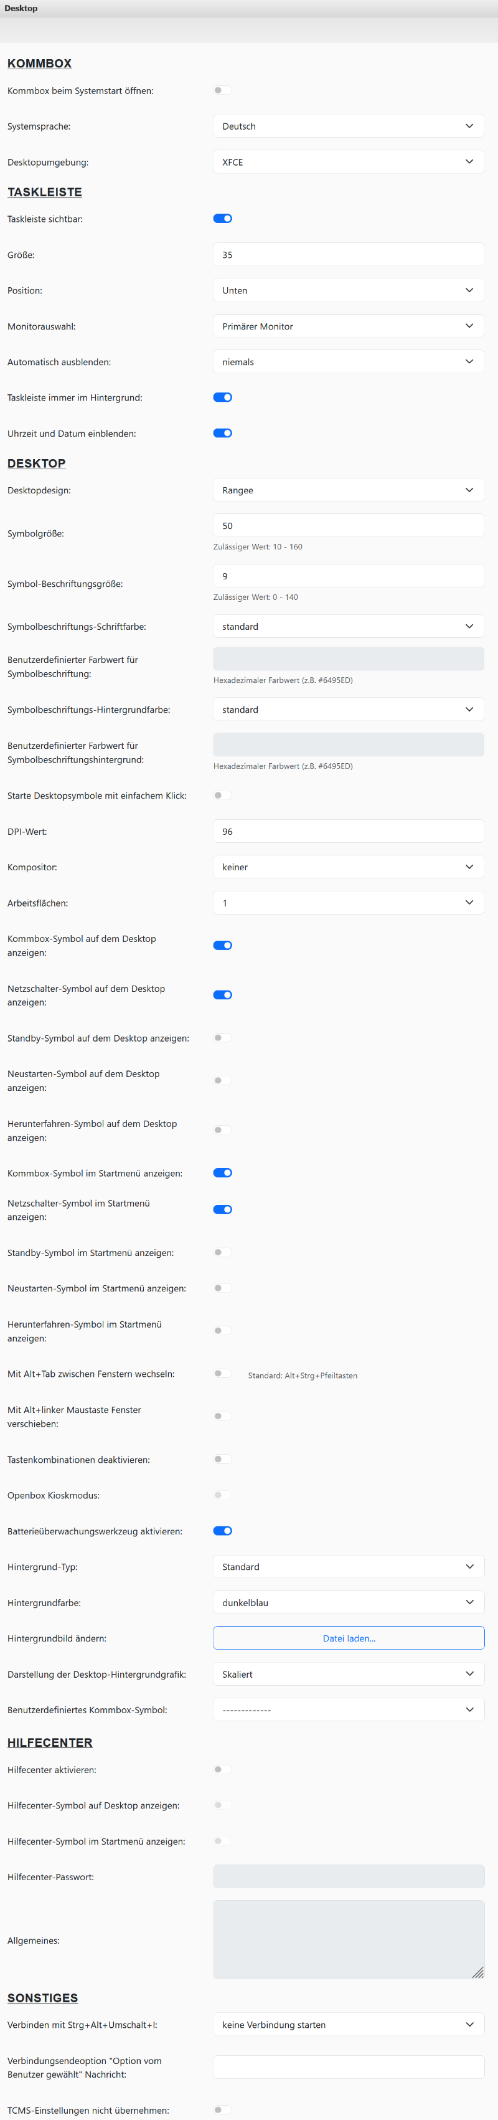Open Position dropdown showing Unten
498x2120 pixels.
pyautogui.click(x=347, y=290)
